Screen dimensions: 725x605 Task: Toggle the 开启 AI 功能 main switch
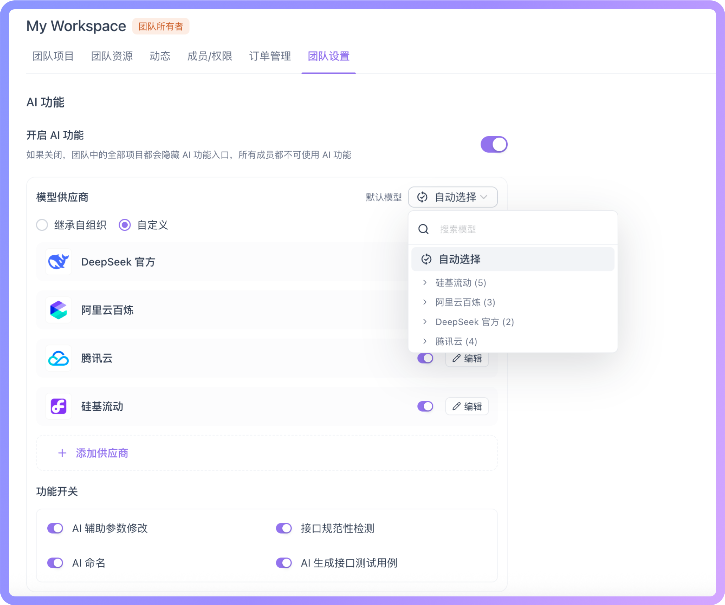(x=494, y=144)
